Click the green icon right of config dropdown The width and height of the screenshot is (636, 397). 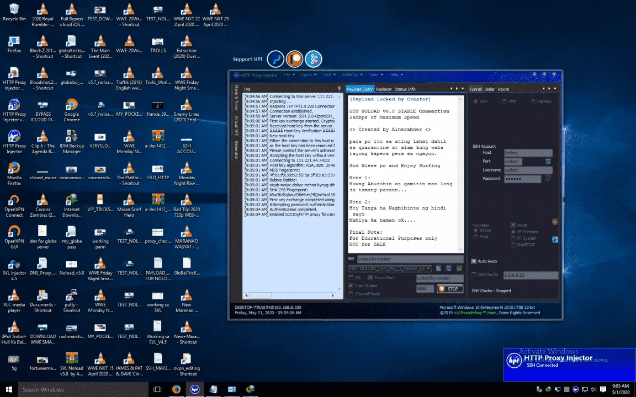point(459,268)
